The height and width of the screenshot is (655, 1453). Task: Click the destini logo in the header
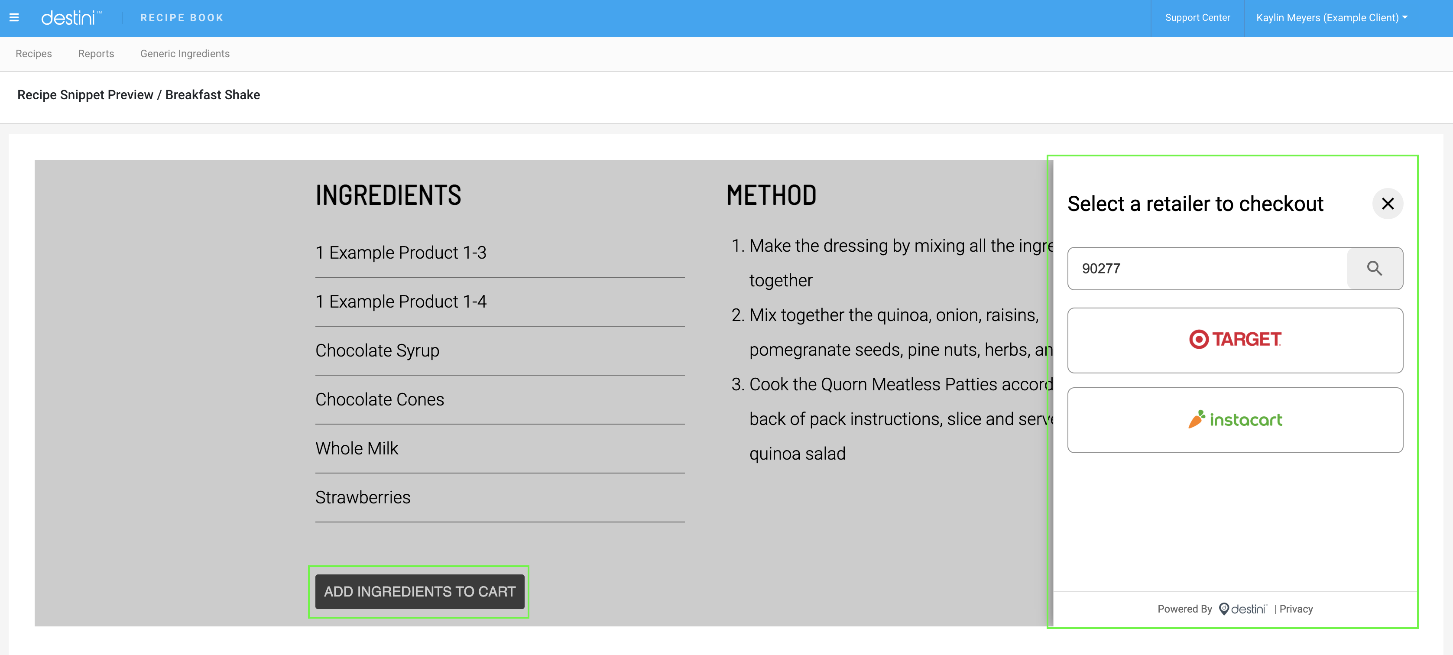point(72,17)
